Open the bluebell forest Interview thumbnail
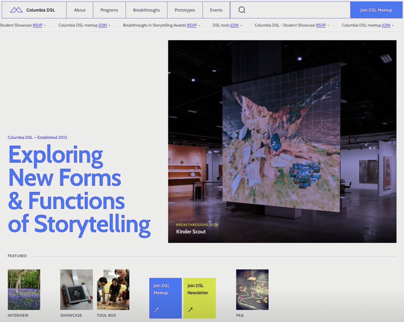The height and width of the screenshot is (322, 404). 24,290
